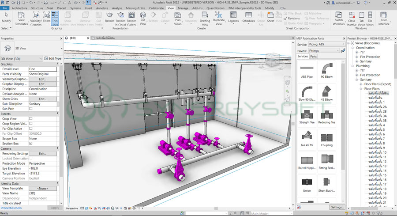
Task: Uncheck the Section Box checkbox
Action: [31, 144]
